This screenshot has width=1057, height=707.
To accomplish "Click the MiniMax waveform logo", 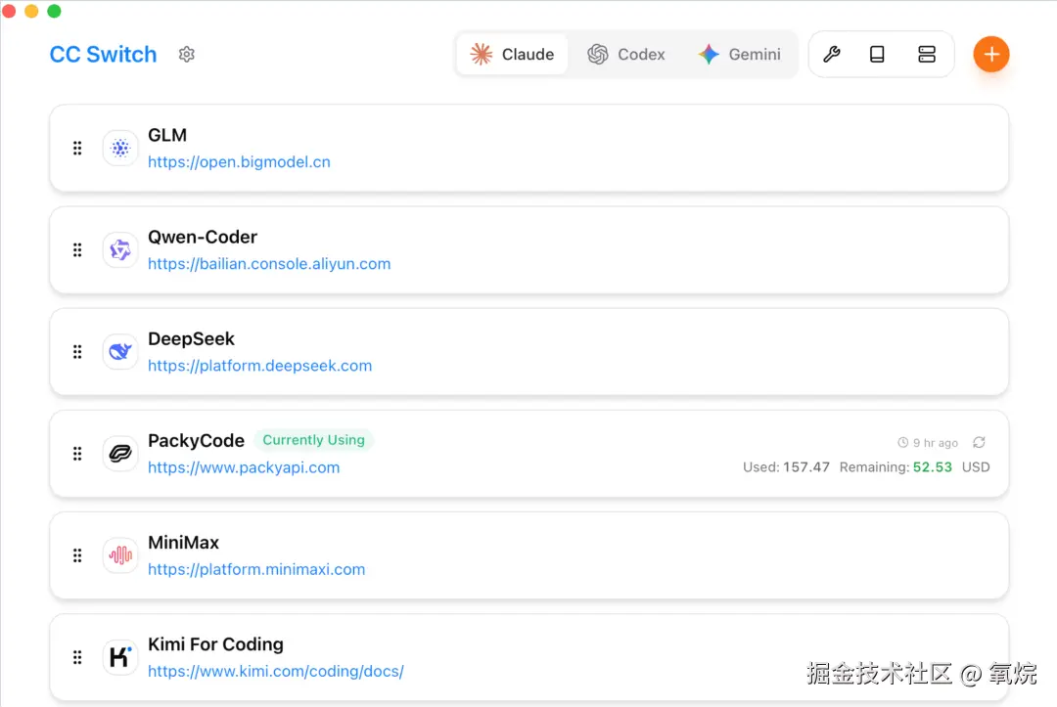I will pos(120,554).
